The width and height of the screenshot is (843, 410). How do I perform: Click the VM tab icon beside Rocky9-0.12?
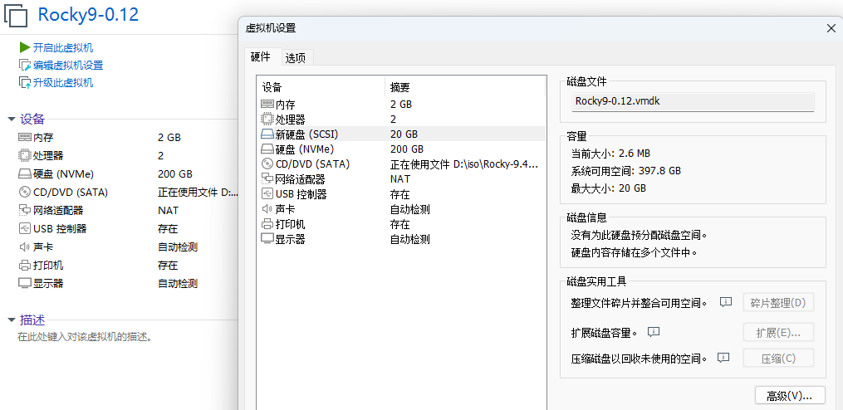16,14
